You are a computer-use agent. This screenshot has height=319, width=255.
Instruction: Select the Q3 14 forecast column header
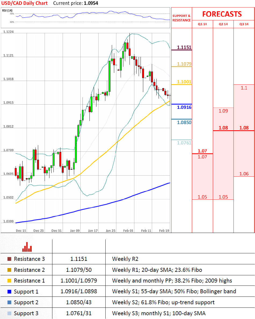(244, 24)
